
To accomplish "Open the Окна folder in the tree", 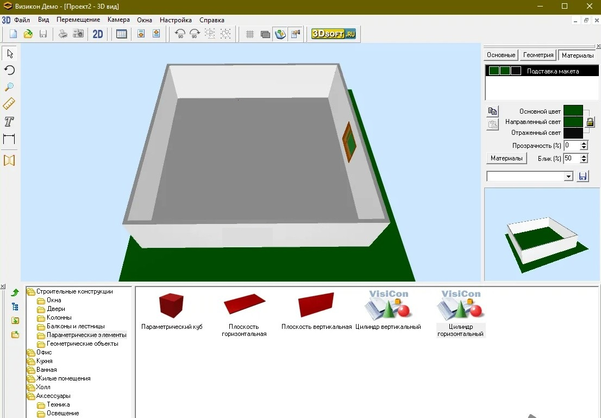I will point(49,300).
